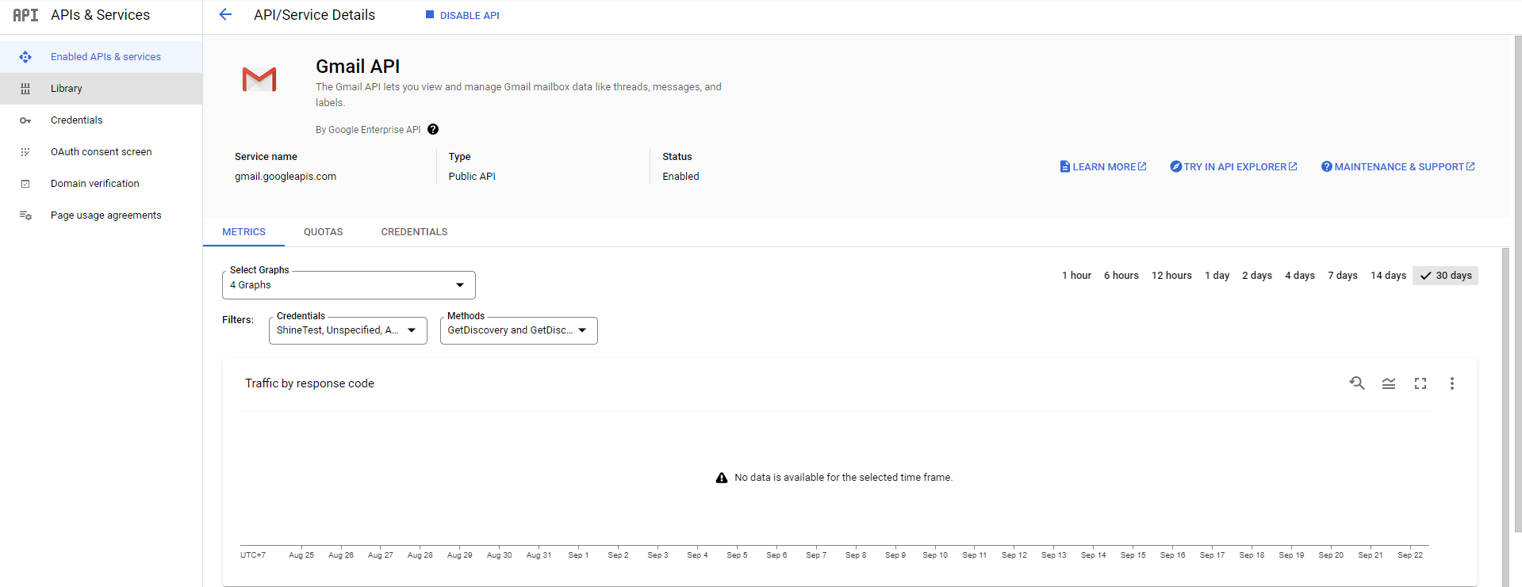Screen dimensions: 1522x587
Task: Open Credentials in the sidebar
Action: (101, 120)
